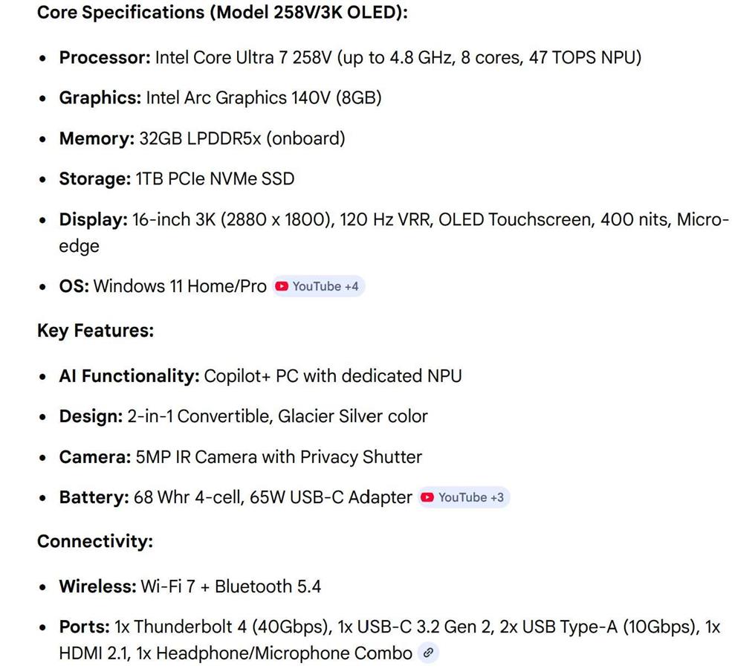The height and width of the screenshot is (669, 732).
Task: Click the bold Camera label
Action: coord(94,457)
